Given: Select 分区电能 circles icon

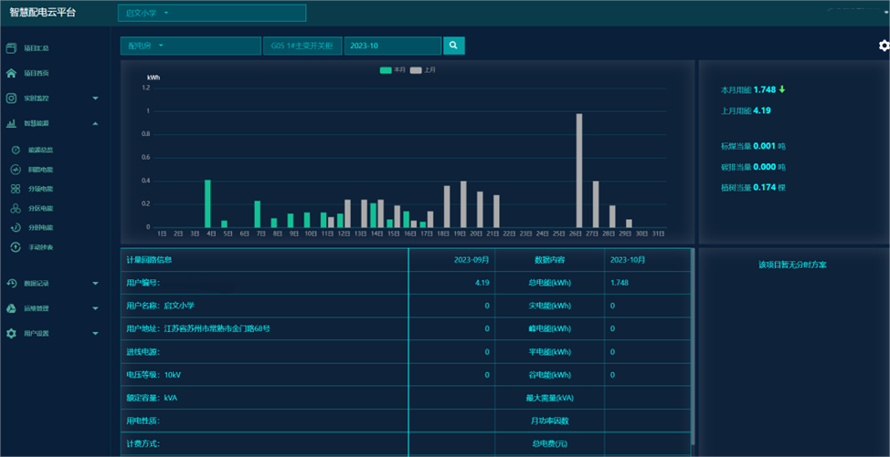Looking at the screenshot, I should [x=16, y=208].
